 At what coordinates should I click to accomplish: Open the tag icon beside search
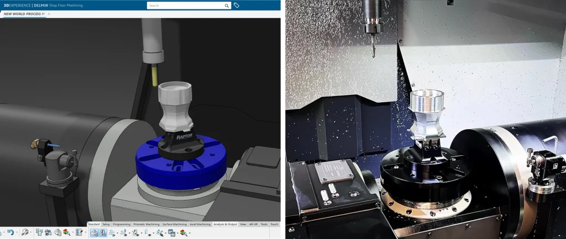237,6
